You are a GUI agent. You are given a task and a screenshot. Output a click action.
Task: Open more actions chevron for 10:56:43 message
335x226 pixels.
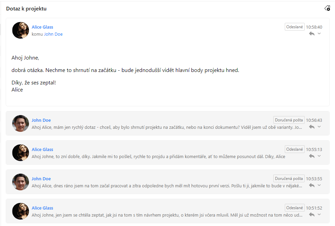pyautogui.click(x=319, y=127)
